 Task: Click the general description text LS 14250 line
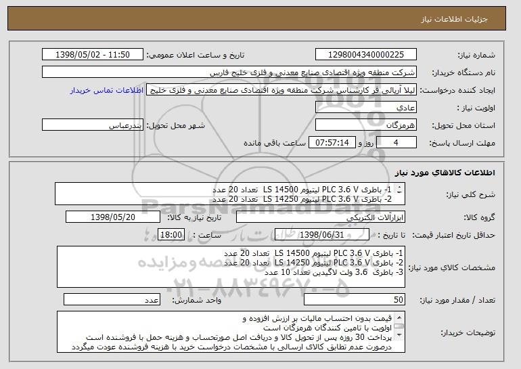(302, 199)
